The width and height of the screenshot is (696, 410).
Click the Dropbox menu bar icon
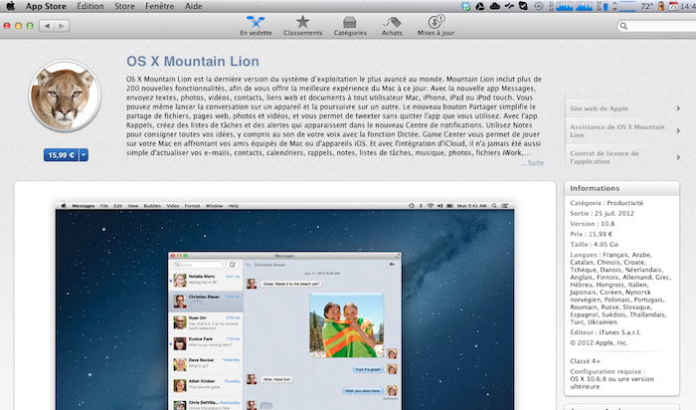click(465, 6)
